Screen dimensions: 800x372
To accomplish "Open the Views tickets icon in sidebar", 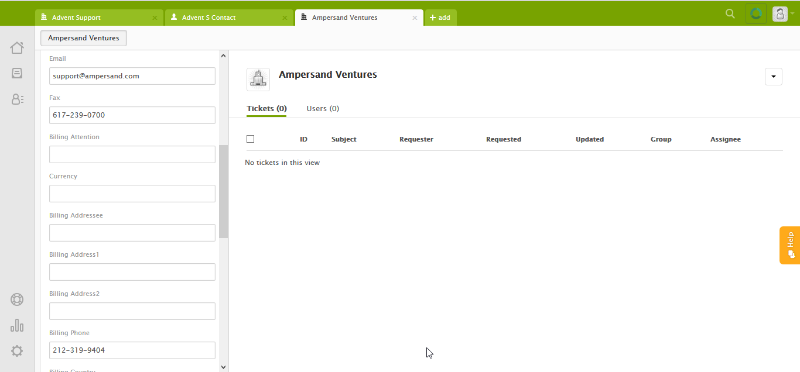I will tap(17, 74).
